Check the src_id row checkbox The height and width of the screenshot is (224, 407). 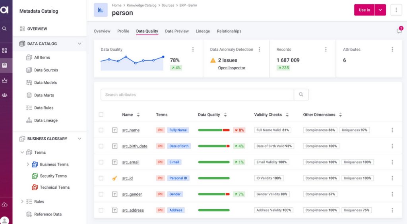pyautogui.click(x=101, y=178)
